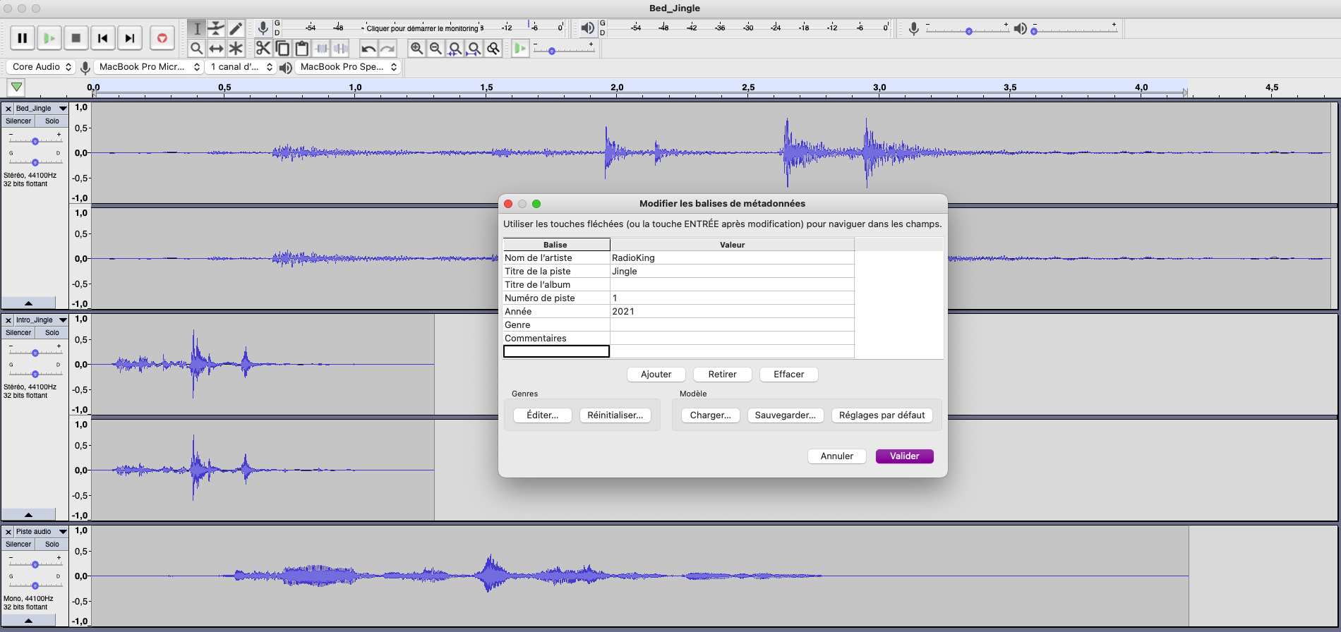Viewport: 1341px width, 632px height.
Task: Close the Intro_Jingle track with X
Action: pyautogui.click(x=8, y=320)
